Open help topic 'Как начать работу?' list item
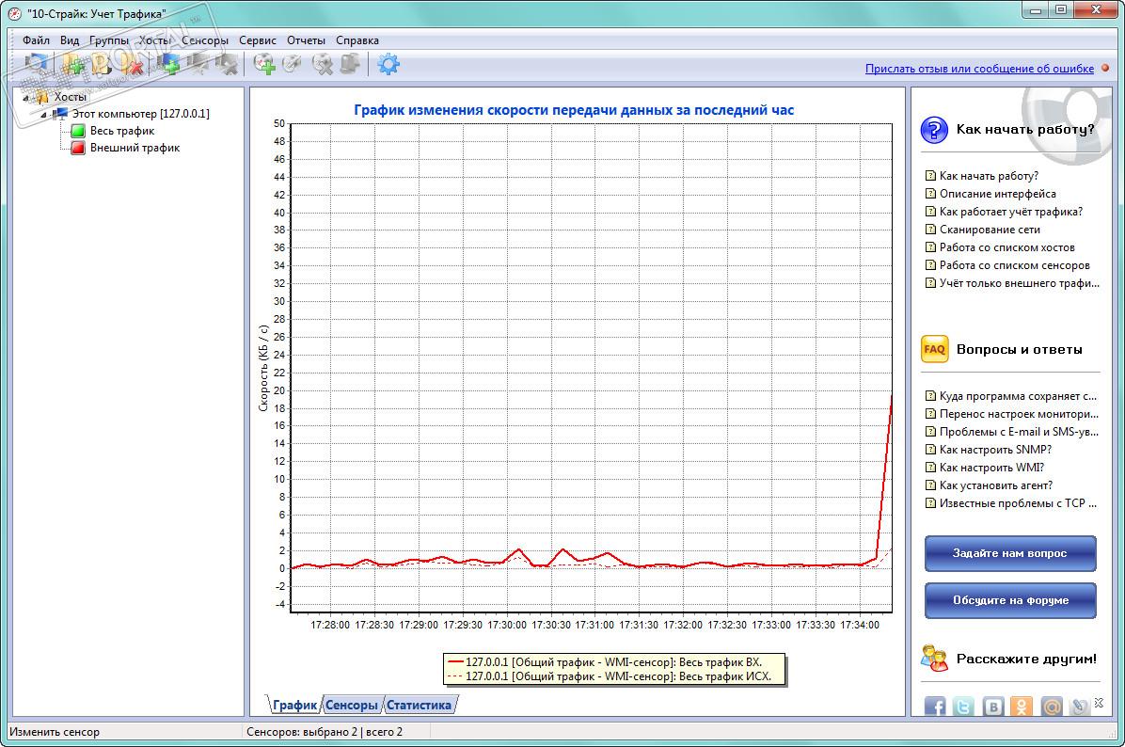Screen dimensions: 1125x747 (x=989, y=176)
